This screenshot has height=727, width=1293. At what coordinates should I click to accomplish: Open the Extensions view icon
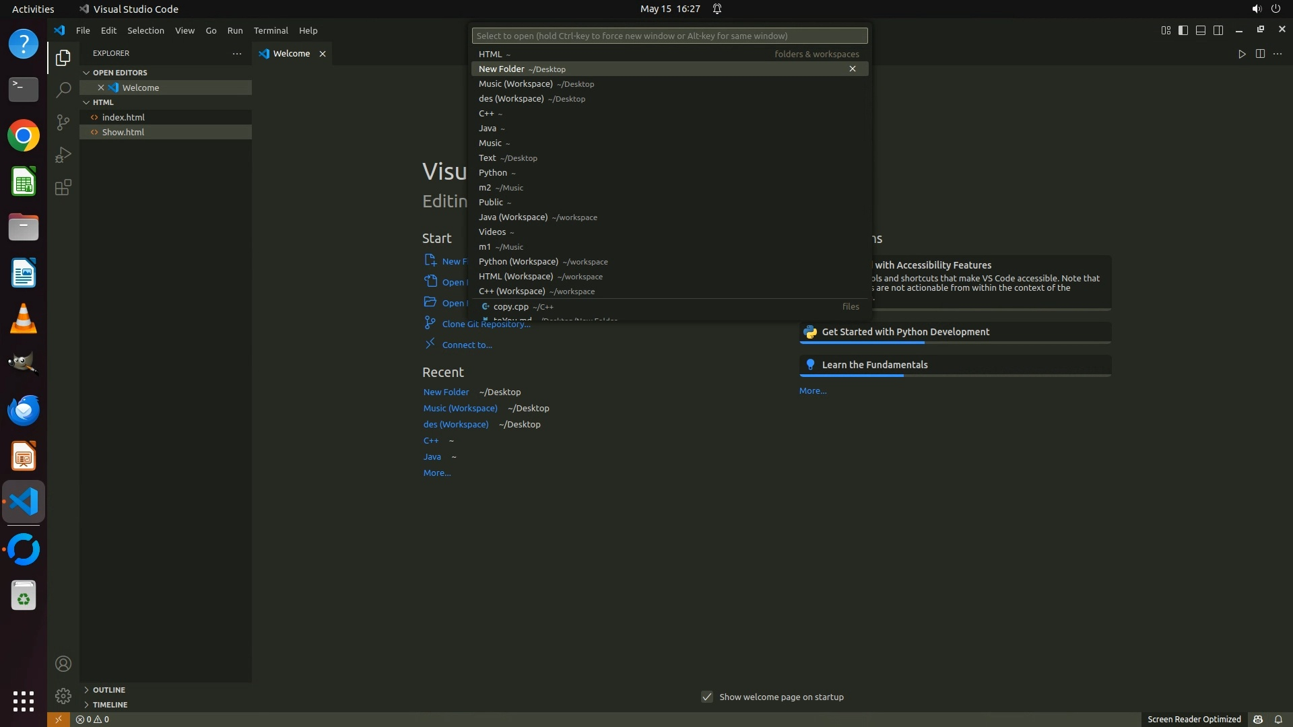tap(63, 187)
